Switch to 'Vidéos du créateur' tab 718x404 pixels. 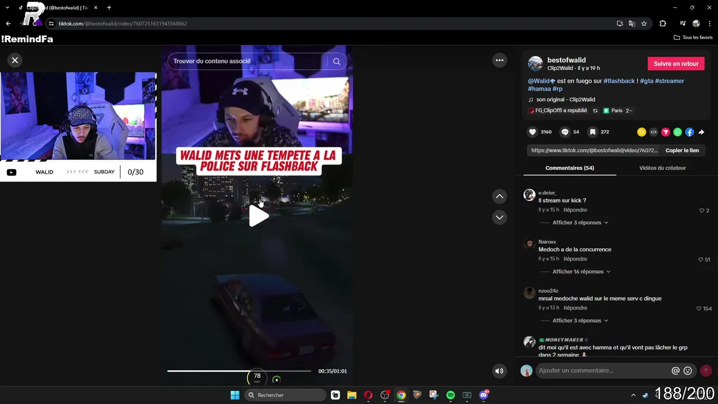[x=662, y=168]
